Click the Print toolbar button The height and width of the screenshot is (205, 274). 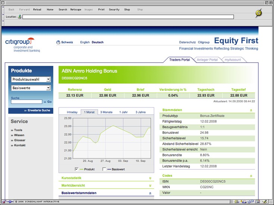pos(101,10)
